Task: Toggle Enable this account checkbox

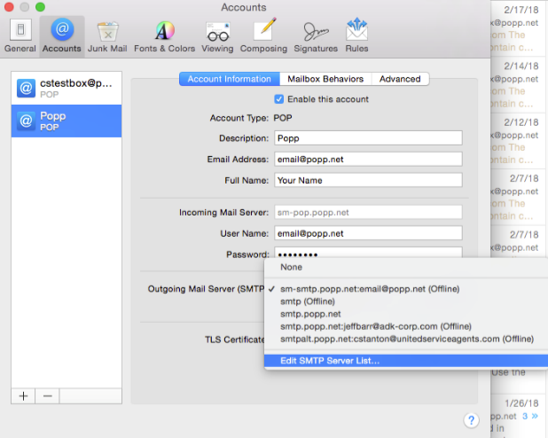Action: (279, 99)
